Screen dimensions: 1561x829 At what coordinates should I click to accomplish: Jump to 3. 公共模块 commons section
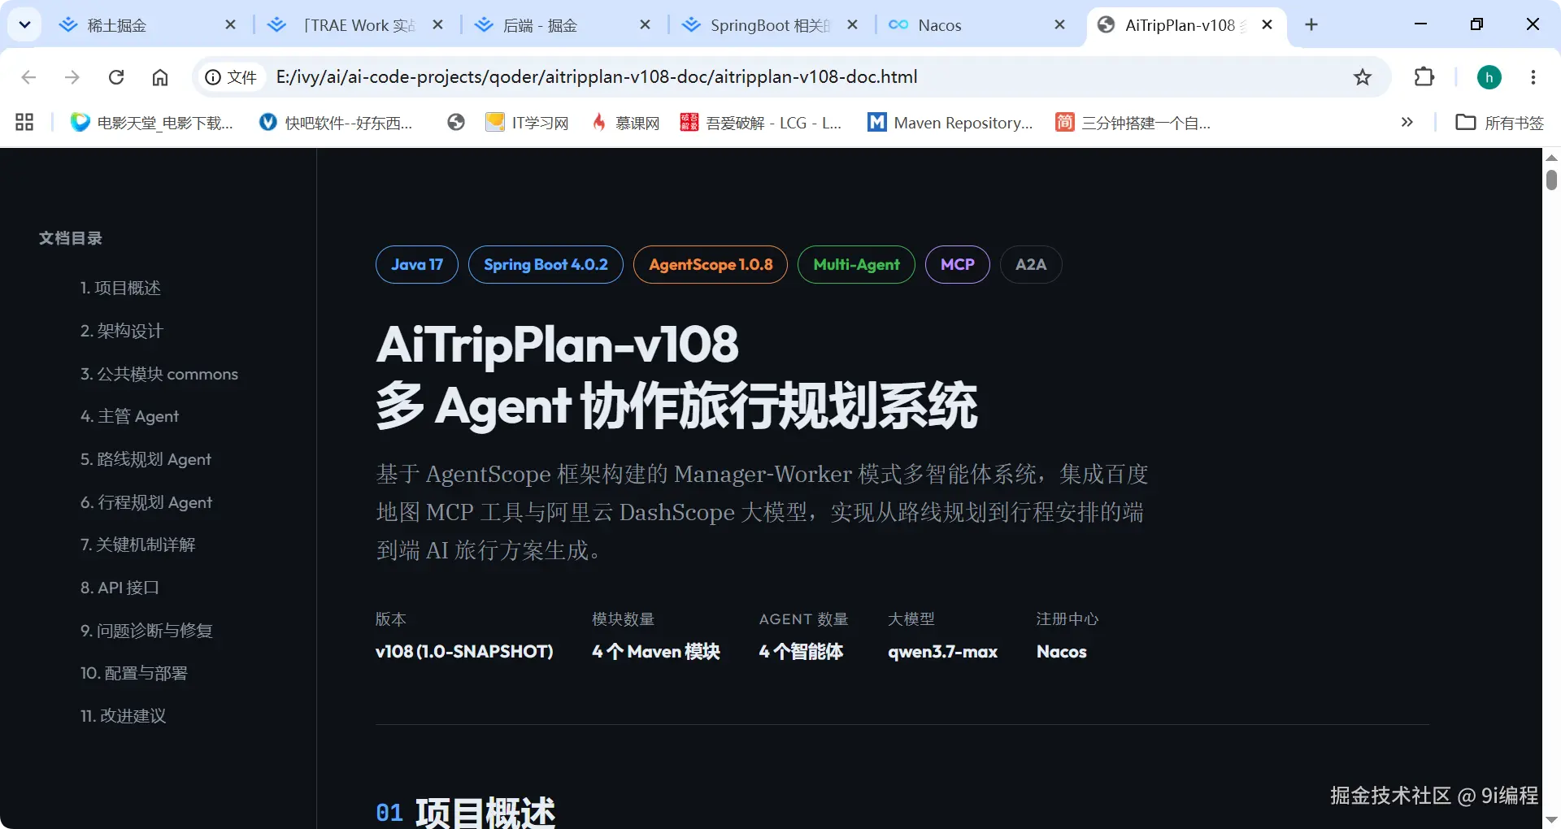click(x=159, y=375)
